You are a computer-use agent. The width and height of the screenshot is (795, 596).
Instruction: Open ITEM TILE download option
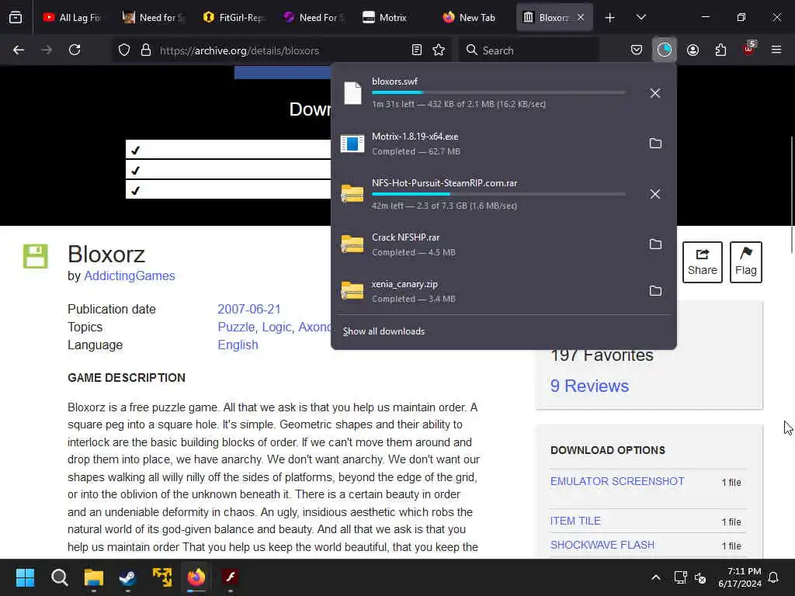575,521
